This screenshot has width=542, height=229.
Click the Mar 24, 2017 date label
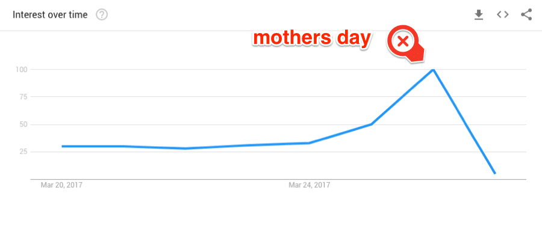(x=309, y=185)
